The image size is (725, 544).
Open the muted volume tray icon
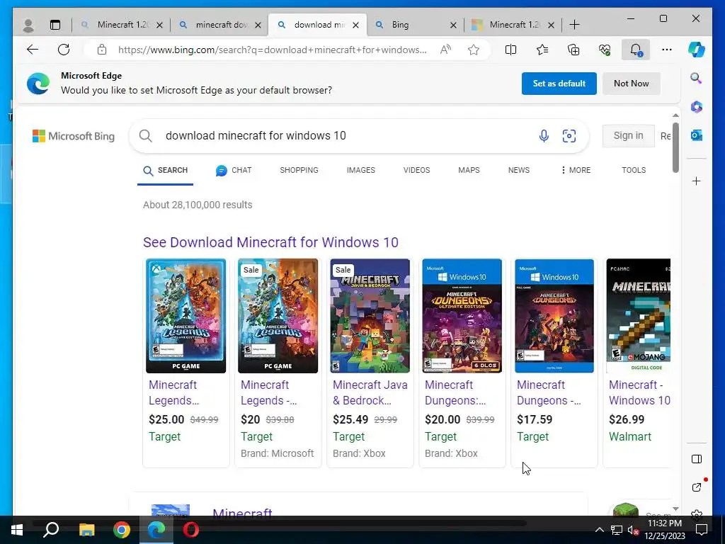tap(634, 530)
